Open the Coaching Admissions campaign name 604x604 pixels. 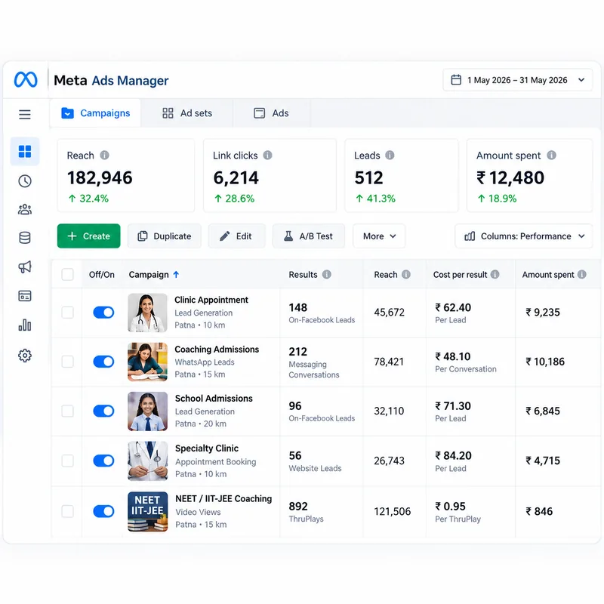[217, 349]
